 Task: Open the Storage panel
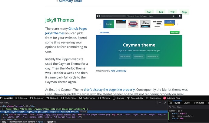click(118, 98)
